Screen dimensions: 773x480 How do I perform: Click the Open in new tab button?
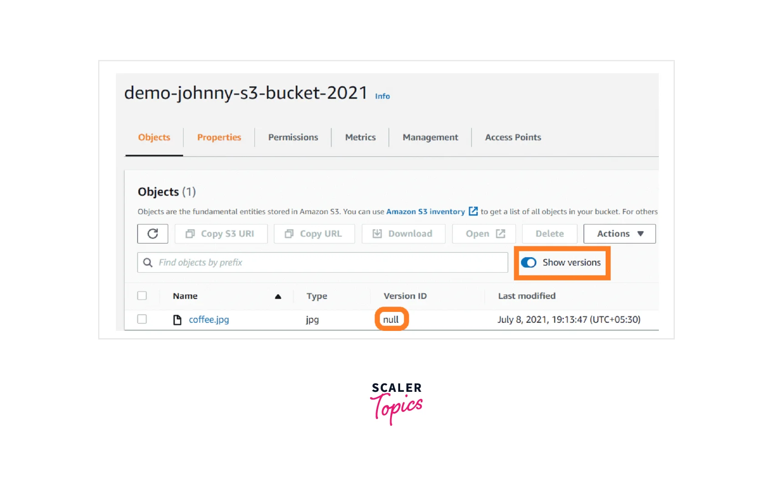484,234
